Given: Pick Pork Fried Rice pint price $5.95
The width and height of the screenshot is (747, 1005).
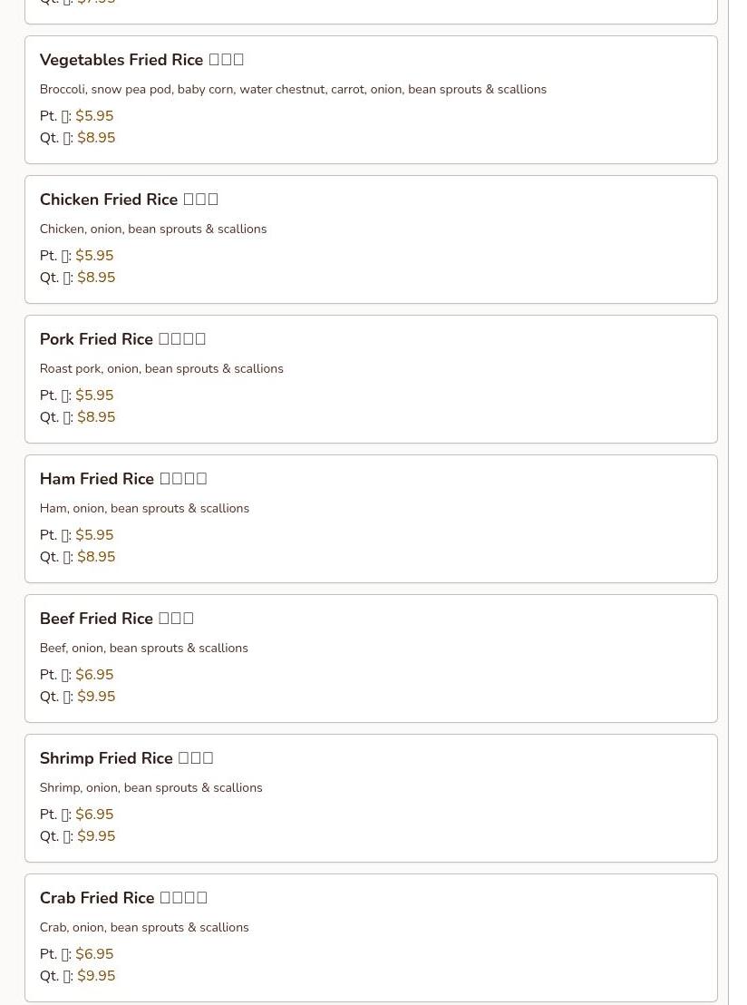Looking at the screenshot, I should point(94,395).
